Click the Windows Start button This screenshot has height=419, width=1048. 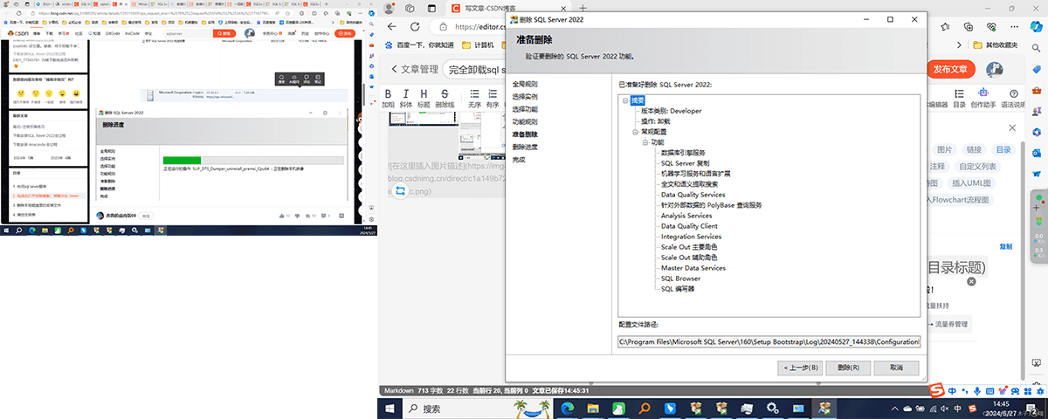[390, 408]
